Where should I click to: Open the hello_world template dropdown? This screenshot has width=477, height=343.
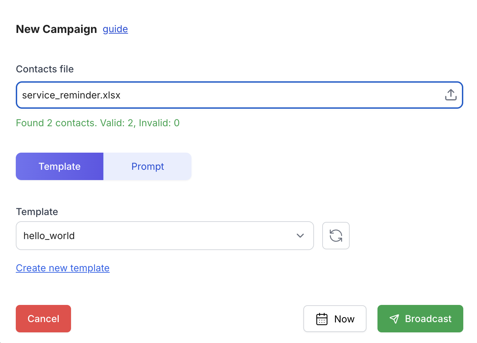click(x=165, y=236)
